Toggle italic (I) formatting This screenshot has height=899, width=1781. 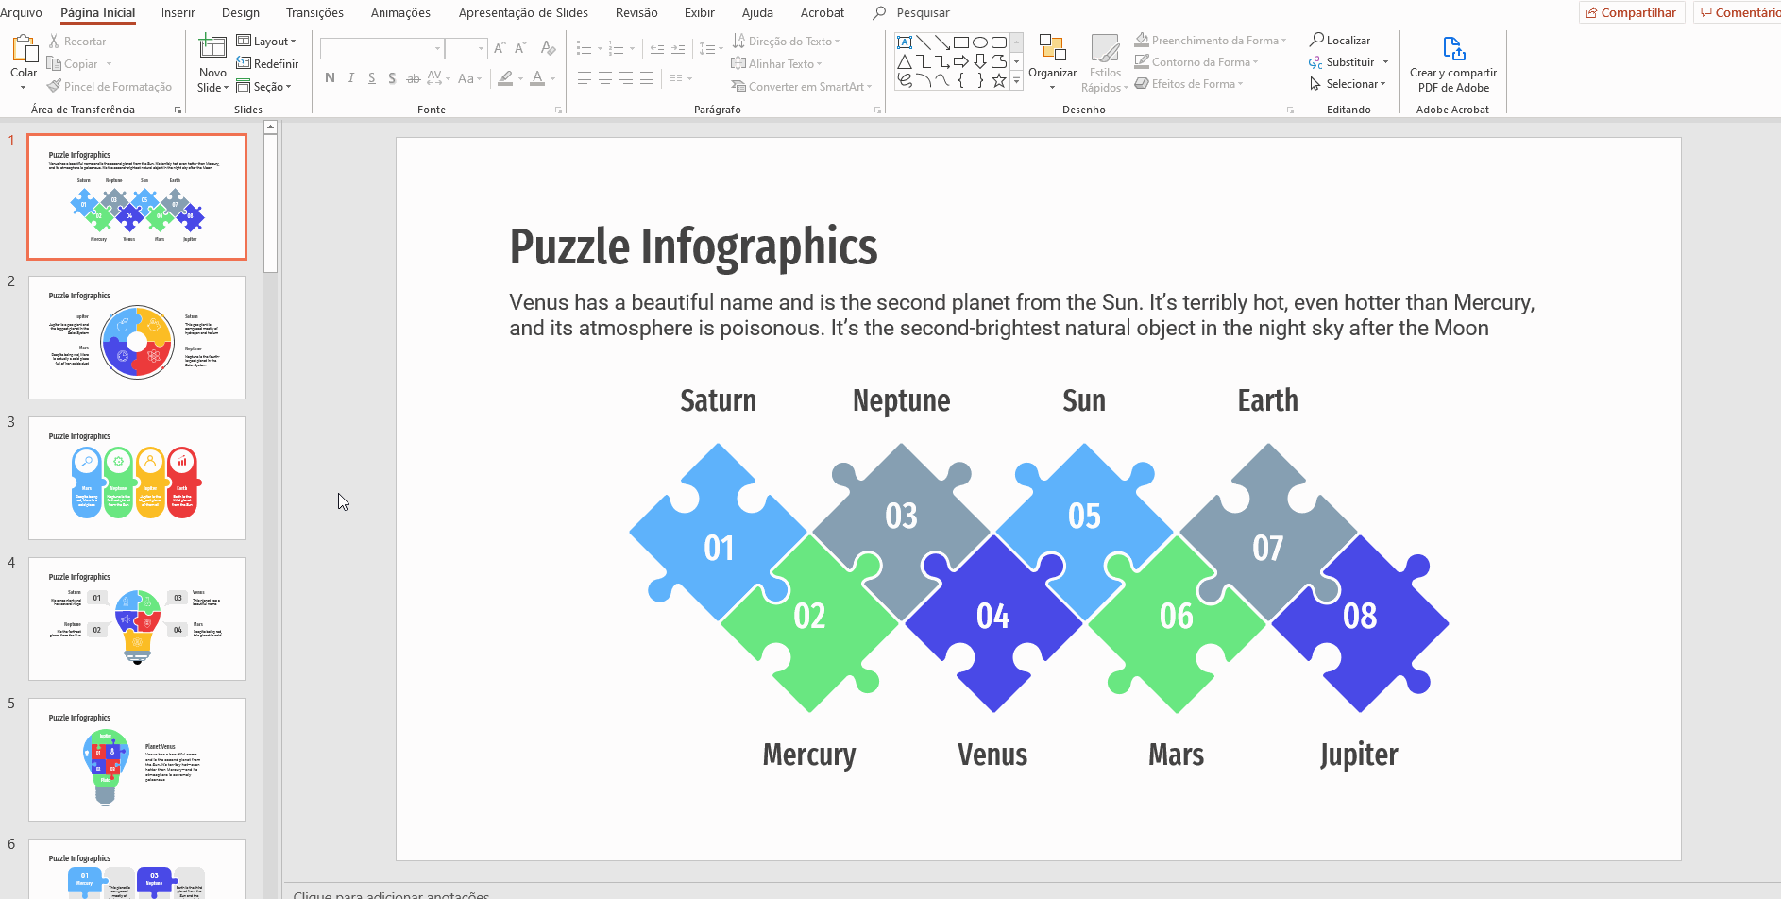[350, 78]
